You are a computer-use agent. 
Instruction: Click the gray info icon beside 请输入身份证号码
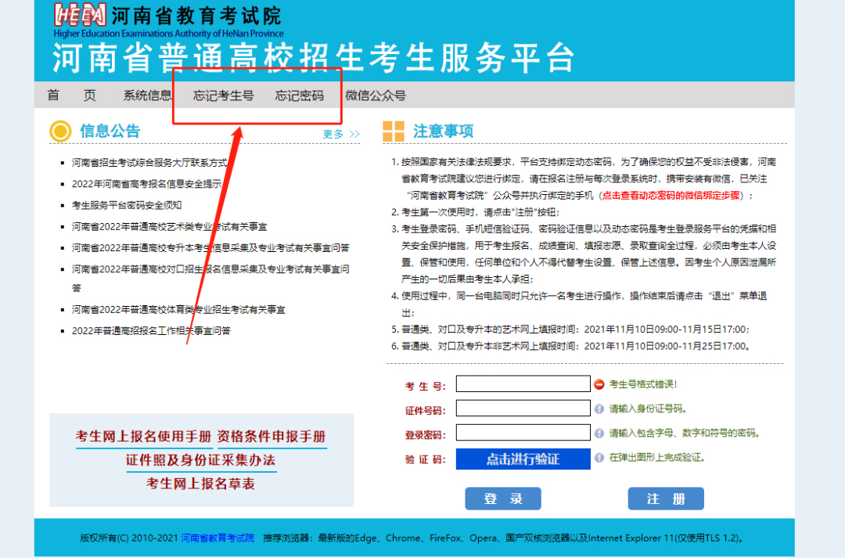tap(599, 408)
